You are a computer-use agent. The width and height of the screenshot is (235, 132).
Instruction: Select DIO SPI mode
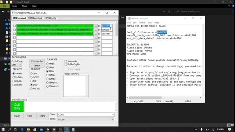[x=31, y=81]
